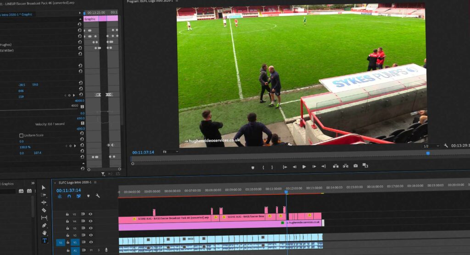Click Export Frame camera icon
470x255 pixels.
point(355,166)
